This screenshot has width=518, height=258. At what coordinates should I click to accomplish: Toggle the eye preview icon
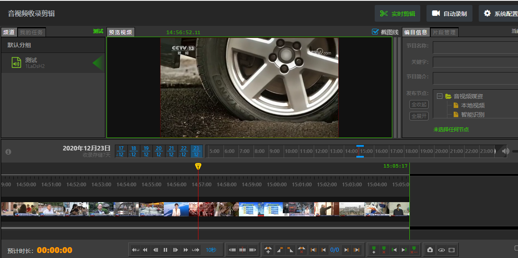tap(441, 250)
